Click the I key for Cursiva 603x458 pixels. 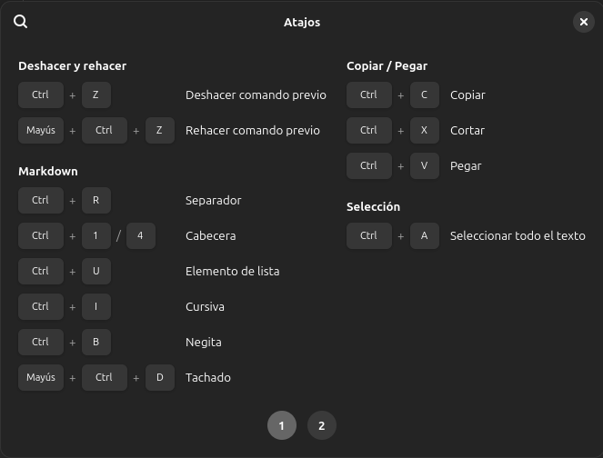95,307
